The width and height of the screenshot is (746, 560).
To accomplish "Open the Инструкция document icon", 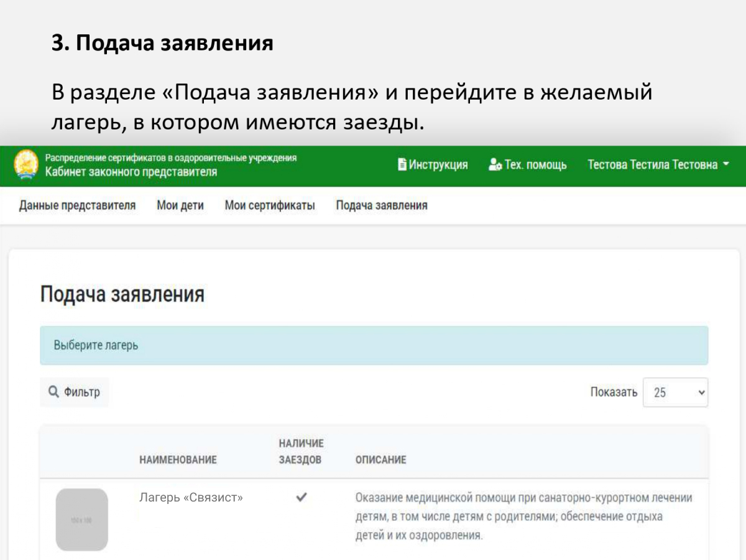I will 402,164.
